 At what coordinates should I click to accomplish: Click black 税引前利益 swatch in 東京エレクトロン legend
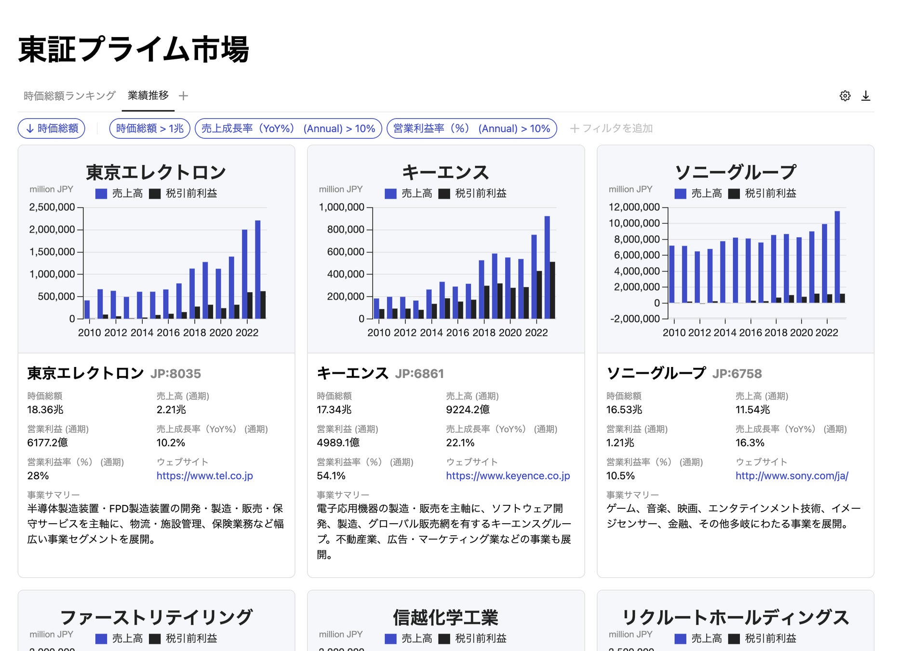tap(155, 193)
